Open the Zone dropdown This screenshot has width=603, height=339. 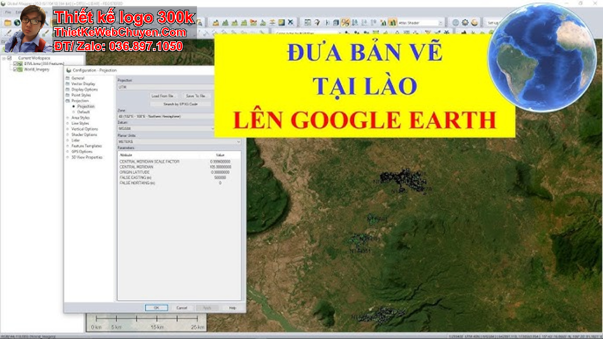click(166, 117)
